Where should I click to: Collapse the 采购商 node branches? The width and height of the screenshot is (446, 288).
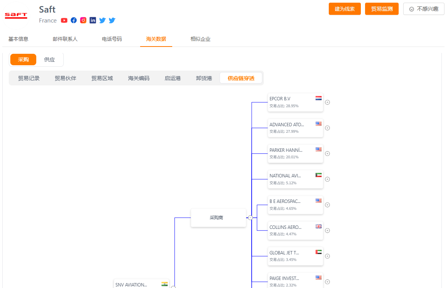(x=250, y=218)
